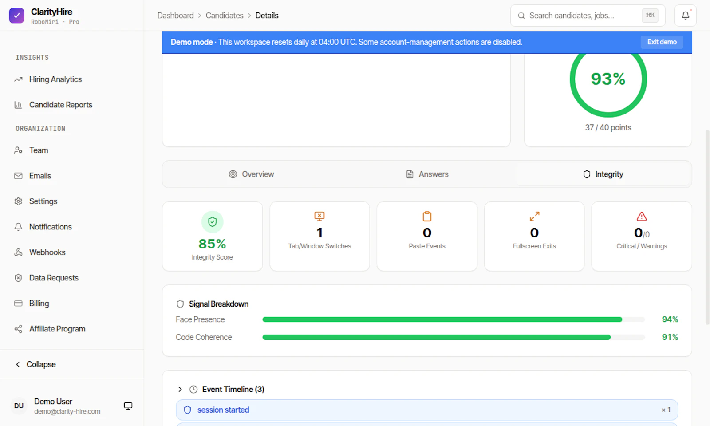Image resolution: width=710 pixels, height=426 pixels.
Task: Click the Signal Breakdown heading
Action: tap(219, 304)
